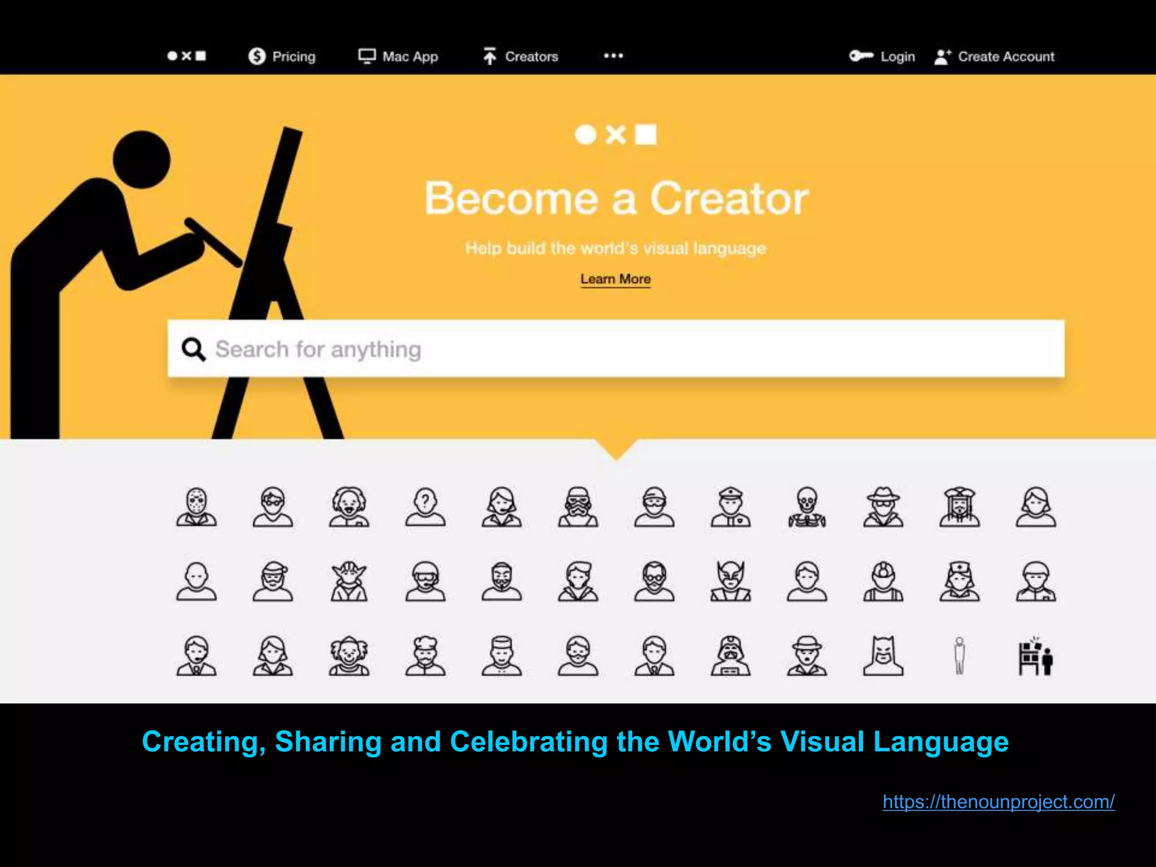Open the thenounproject.com hyperlink
This screenshot has height=867, width=1156.
(999, 802)
